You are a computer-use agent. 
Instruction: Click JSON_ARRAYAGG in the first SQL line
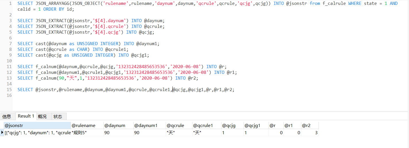point(53,3)
